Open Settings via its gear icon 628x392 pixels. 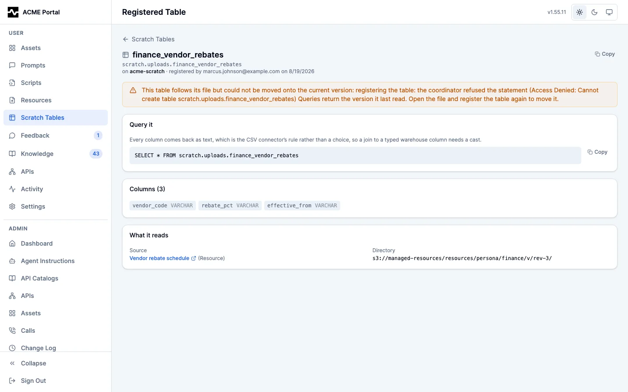12,206
